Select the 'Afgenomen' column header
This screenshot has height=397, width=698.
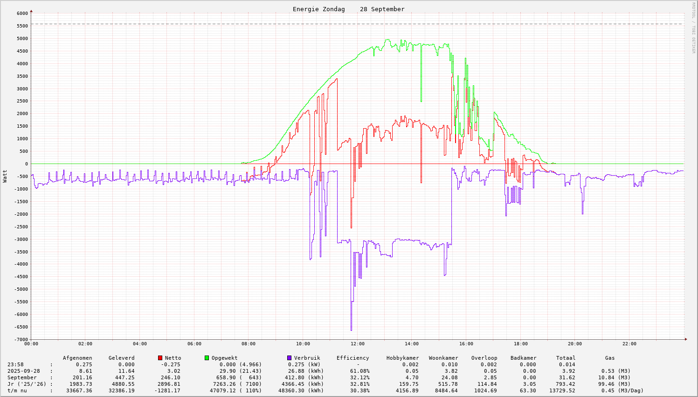click(77, 358)
